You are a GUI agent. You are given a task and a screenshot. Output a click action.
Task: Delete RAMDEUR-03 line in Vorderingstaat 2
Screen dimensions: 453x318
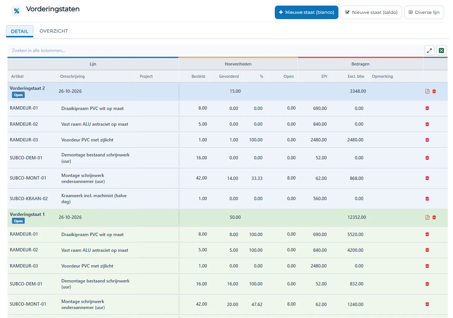pyautogui.click(x=427, y=140)
